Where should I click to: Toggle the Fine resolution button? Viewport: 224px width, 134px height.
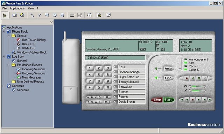[x=168, y=78]
